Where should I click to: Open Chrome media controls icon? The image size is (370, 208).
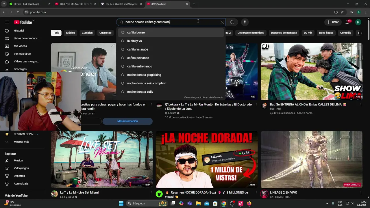click(352, 12)
